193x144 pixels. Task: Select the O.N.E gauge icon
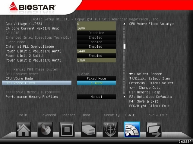point(132,129)
